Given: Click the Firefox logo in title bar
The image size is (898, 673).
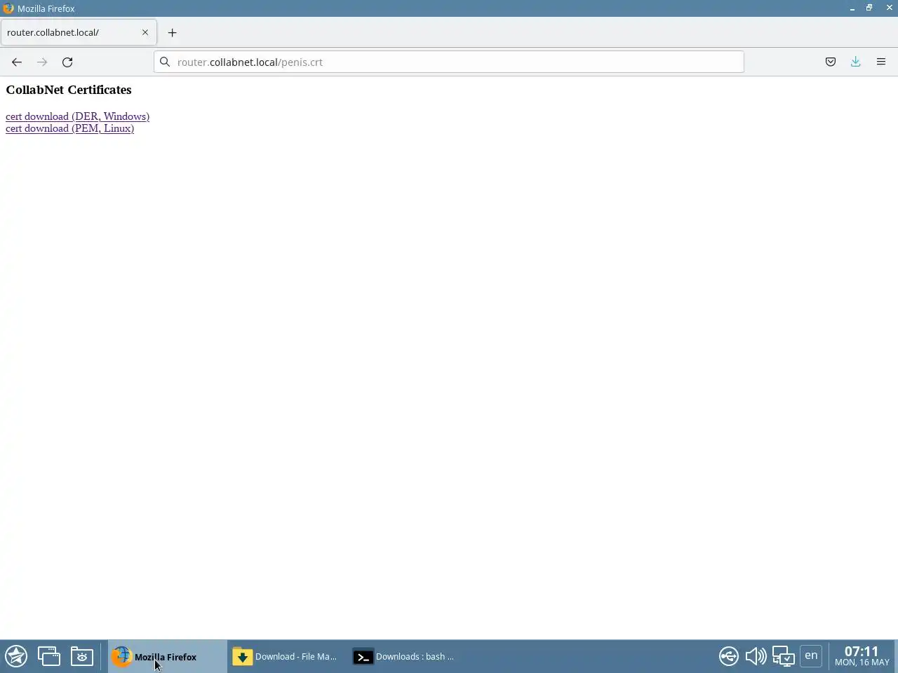Looking at the screenshot, I should pyautogui.click(x=8, y=8).
